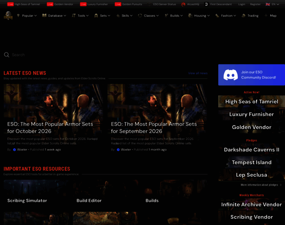285x225 pixels.
Task: Click Live badge beside High Seas of Tamriel
Action: [x=10, y=4]
